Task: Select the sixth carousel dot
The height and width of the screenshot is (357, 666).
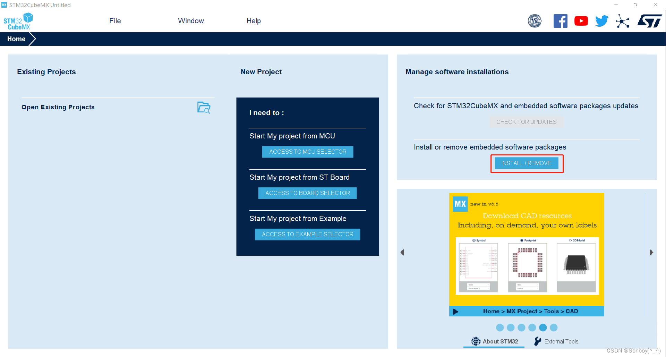Action: [x=554, y=328]
